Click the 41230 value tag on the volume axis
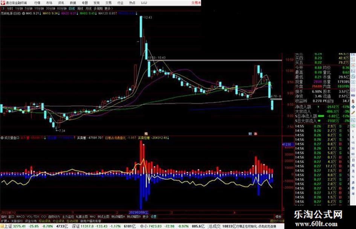The width and height of the screenshot is (356, 229). point(288,144)
